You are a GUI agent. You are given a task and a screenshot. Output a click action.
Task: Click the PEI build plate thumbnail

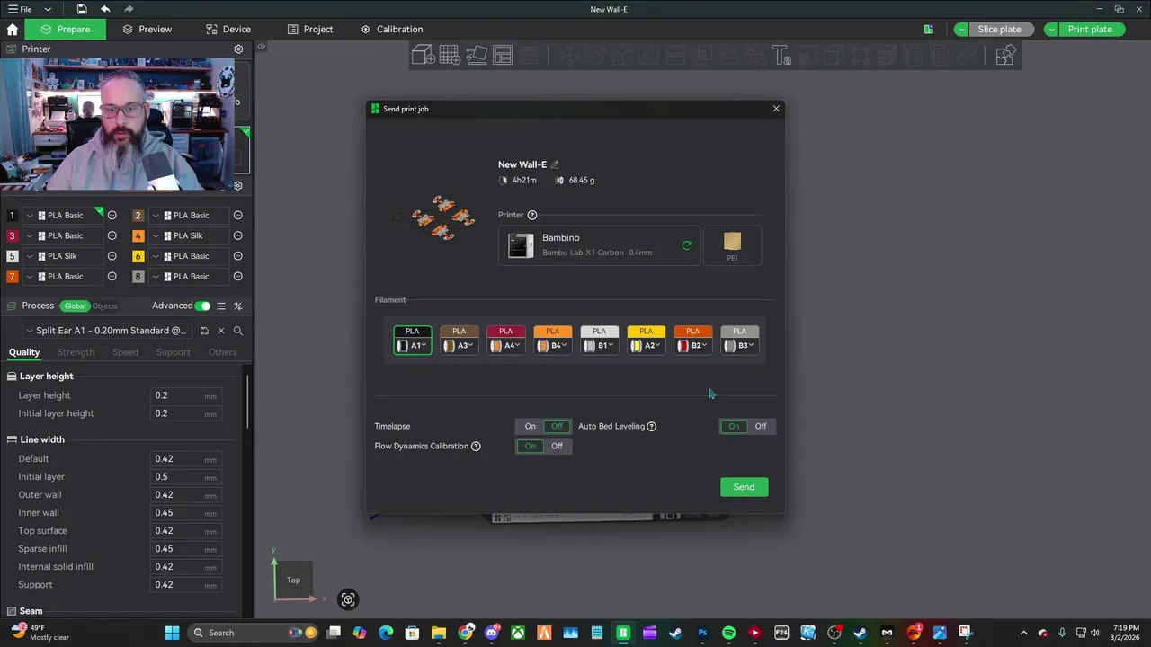click(x=732, y=245)
